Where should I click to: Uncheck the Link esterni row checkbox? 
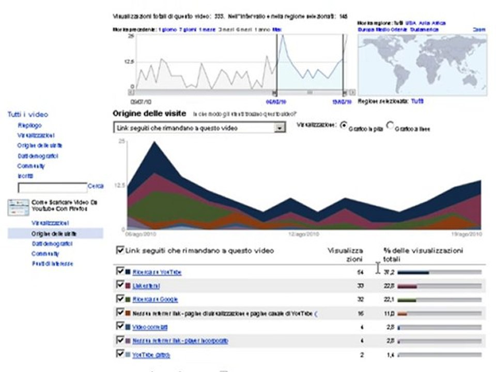click(x=120, y=285)
